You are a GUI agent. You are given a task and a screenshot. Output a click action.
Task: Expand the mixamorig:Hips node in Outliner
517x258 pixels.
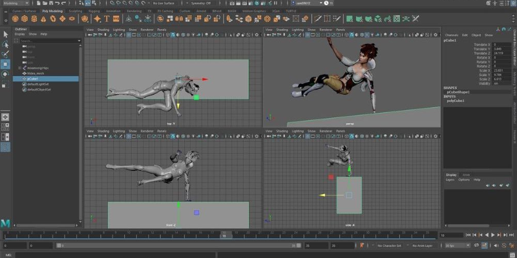pyautogui.click(x=19, y=68)
